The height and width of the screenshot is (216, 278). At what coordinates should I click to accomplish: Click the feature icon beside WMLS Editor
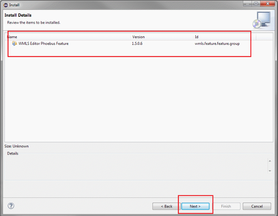point(15,43)
